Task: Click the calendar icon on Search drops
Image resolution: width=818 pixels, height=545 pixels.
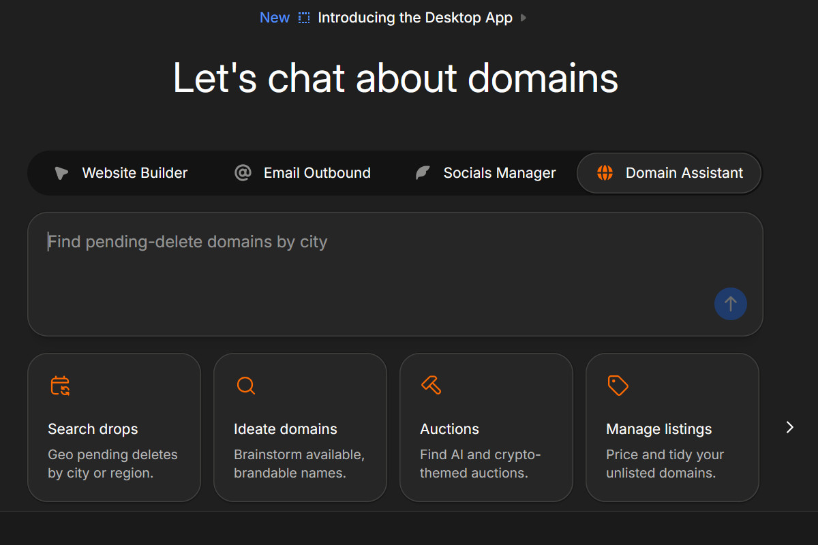Action: pos(61,386)
